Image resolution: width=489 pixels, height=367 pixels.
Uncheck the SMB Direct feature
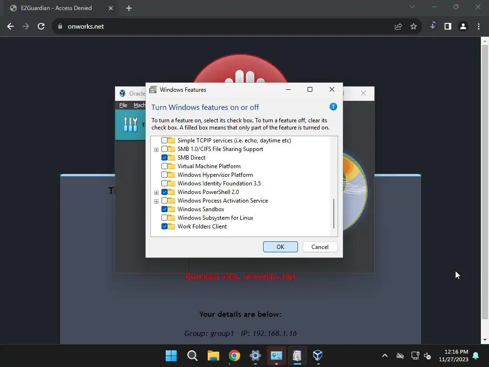click(164, 158)
